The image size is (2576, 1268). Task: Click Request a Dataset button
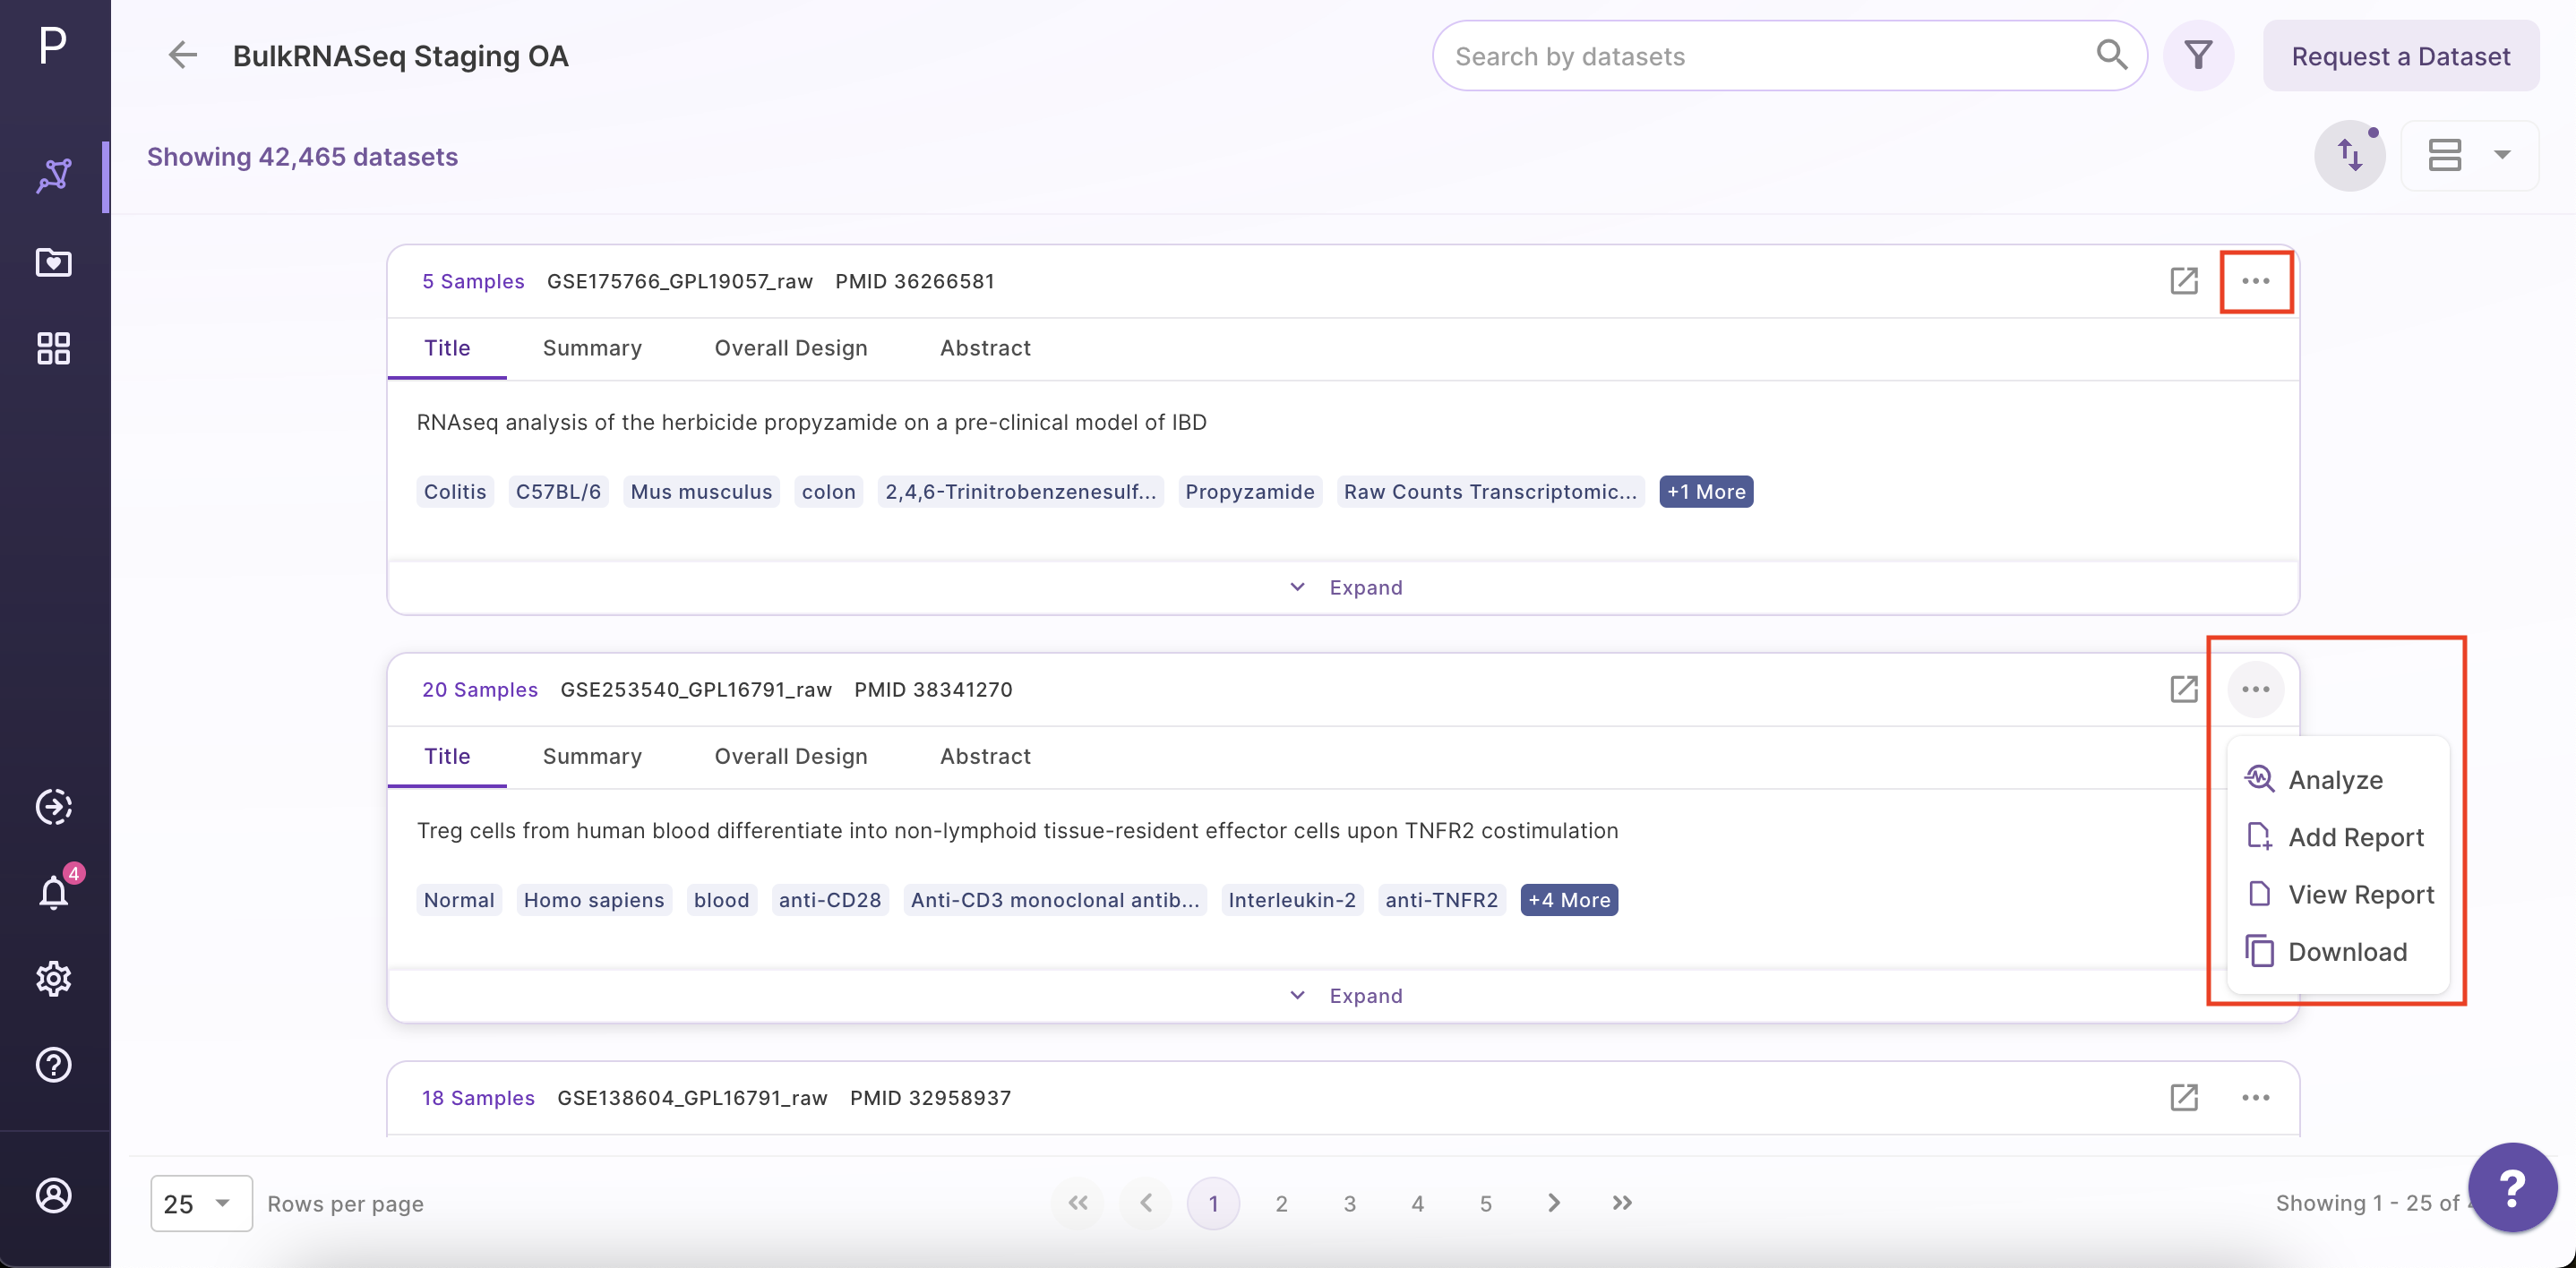[2401, 55]
